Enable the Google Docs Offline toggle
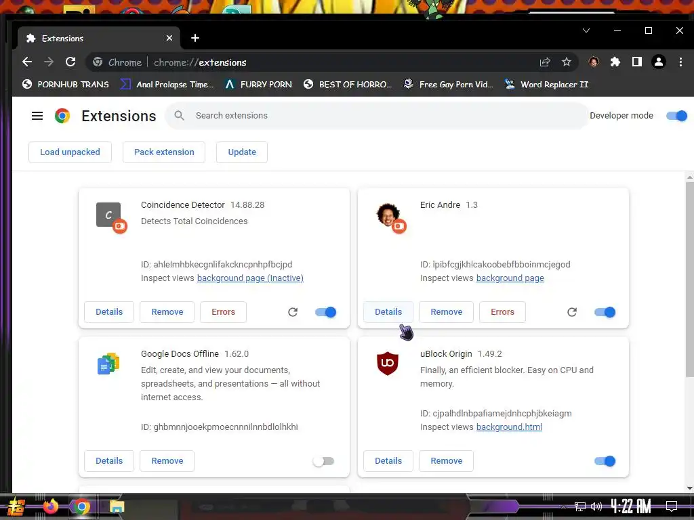 tap(323, 461)
